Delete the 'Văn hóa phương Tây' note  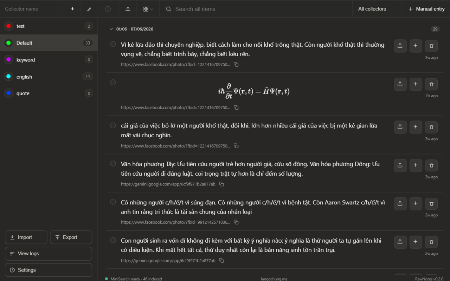pos(431,165)
